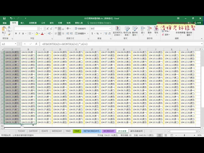Image resolution: width=204 pixels, height=153 pixels.
Task: Open Format as Table (格式化為表格)
Action: coord(127,31)
